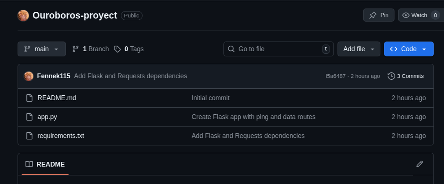This screenshot has width=444, height=184.
Task: Click the Fennek115 avatar in commit bar
Action: point(29,76)
